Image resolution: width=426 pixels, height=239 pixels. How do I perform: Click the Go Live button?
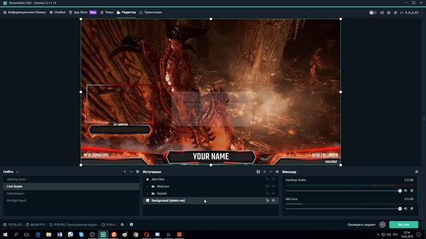tap(404, 224)
